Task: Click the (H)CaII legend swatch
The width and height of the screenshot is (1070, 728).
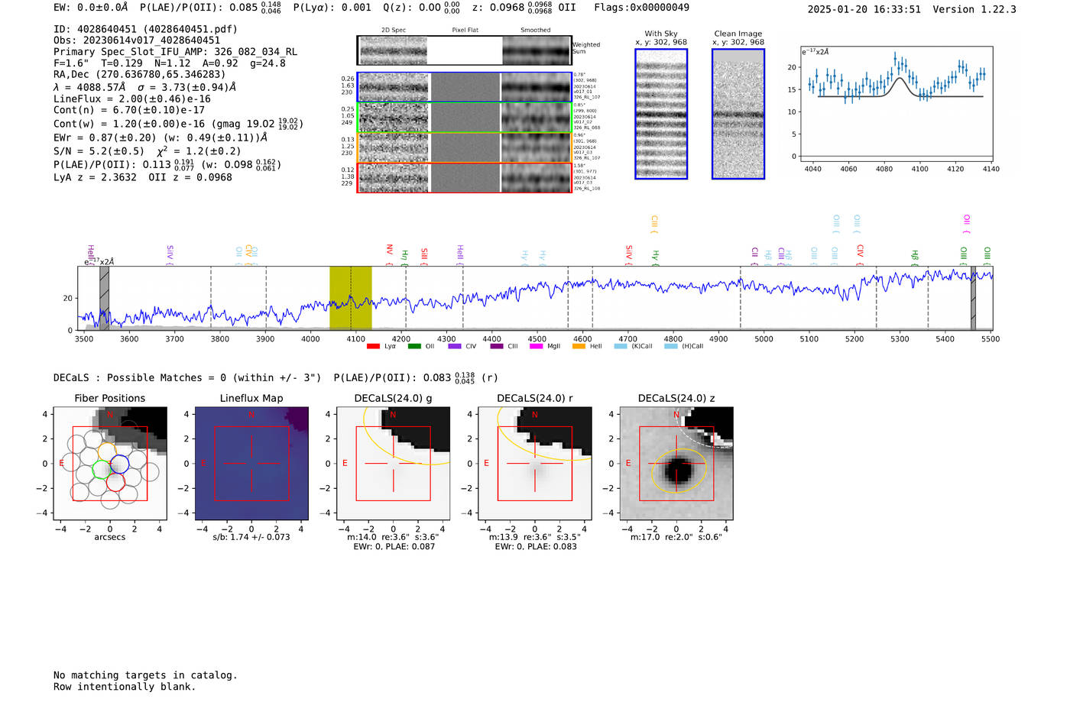Action: (x=671, y=346)
